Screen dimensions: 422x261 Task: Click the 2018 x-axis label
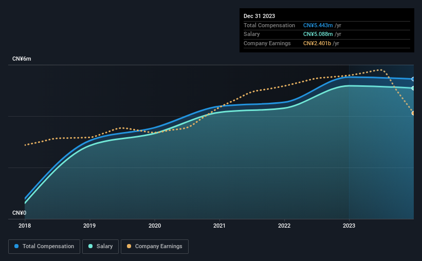pos(25,226)
